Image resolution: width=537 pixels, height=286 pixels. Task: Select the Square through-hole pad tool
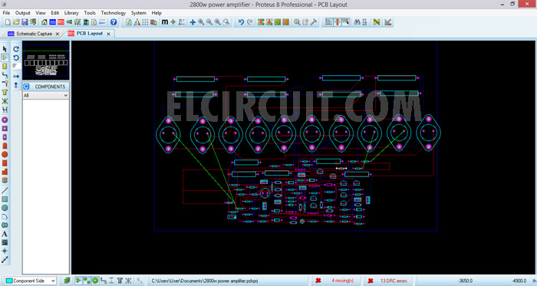5,128
